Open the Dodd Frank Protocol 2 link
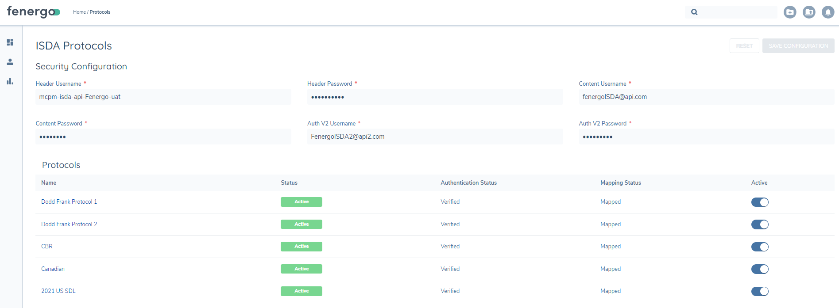Image resolution: width=839 pixels, height=308 pixels. point(69,224)
